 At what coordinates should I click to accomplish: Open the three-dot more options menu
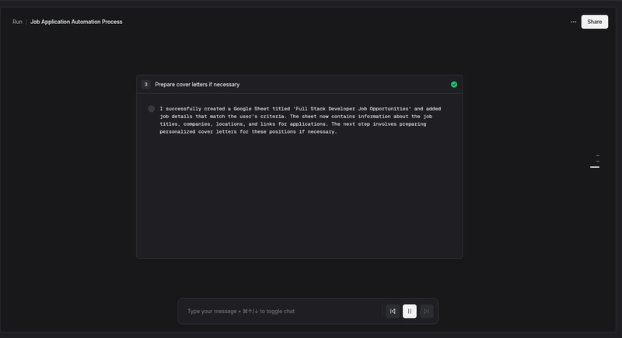pos(574,22)
